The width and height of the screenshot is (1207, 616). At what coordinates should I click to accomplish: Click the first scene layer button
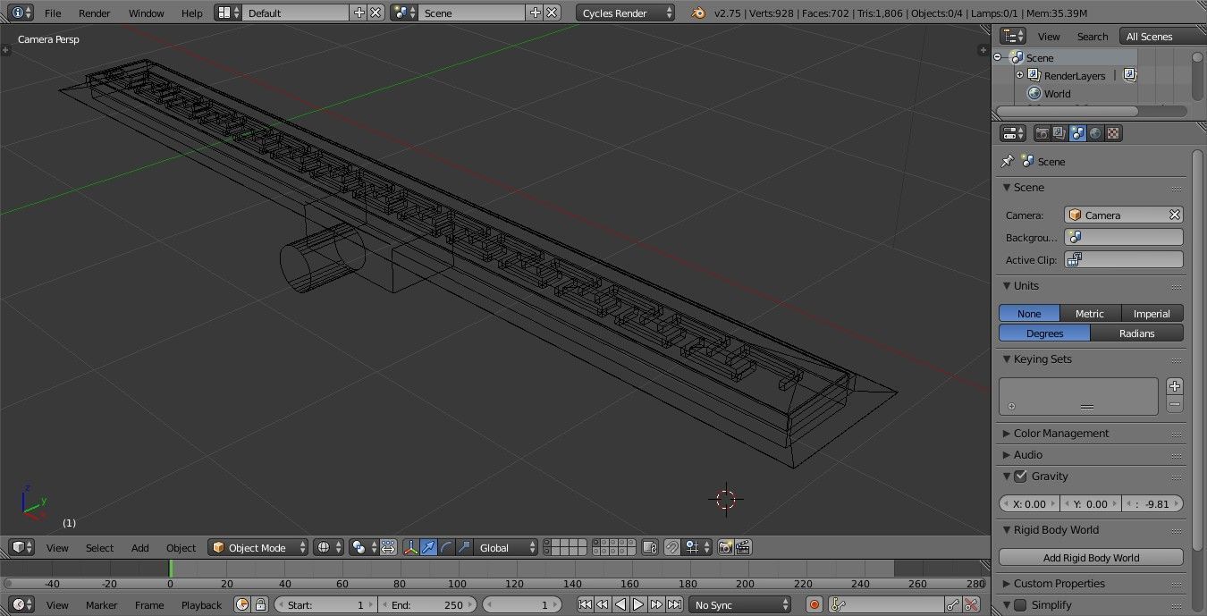coord(548,543)
